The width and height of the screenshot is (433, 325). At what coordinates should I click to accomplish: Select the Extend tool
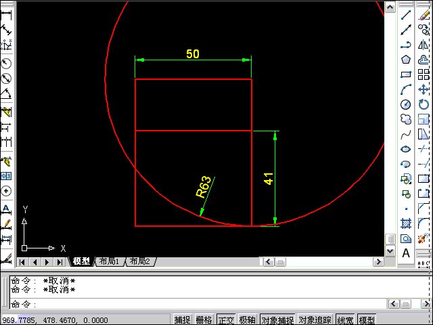click(424, 164)
